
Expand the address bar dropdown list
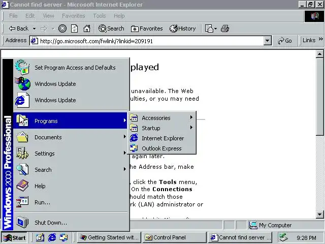coord(268,41)
